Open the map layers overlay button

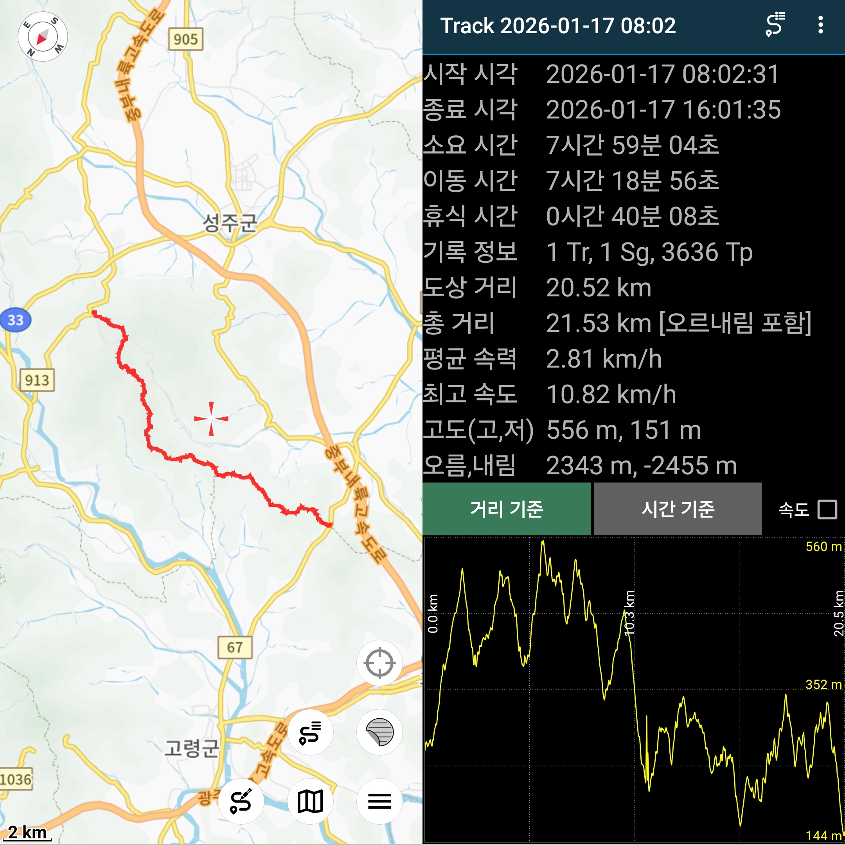pos(379,732)
